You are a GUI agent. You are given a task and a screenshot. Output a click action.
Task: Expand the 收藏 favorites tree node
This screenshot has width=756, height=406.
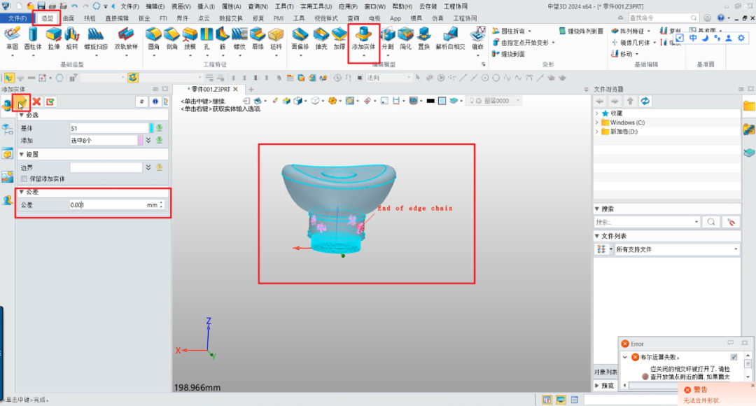597,113
